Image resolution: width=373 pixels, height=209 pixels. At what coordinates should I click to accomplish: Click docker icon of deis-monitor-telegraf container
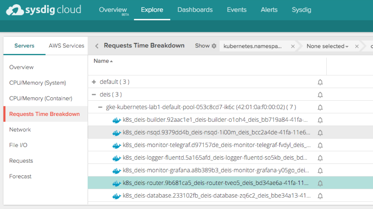[117, 145]
